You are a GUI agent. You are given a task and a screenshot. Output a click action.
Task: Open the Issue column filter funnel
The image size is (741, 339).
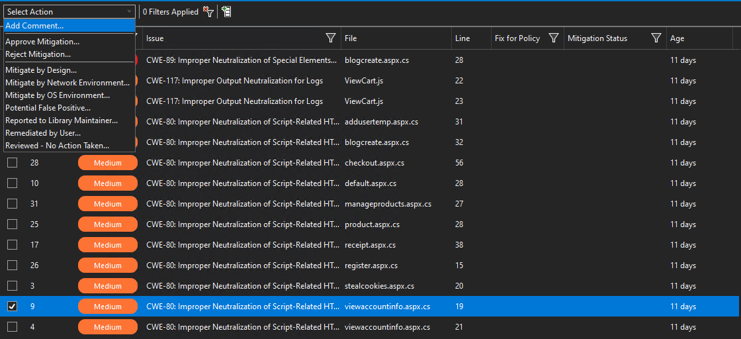pyautogui.click(x=331, y=38)
